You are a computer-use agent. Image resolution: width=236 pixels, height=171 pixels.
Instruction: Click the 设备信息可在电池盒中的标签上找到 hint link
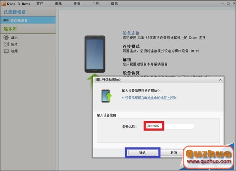[151, 98]
